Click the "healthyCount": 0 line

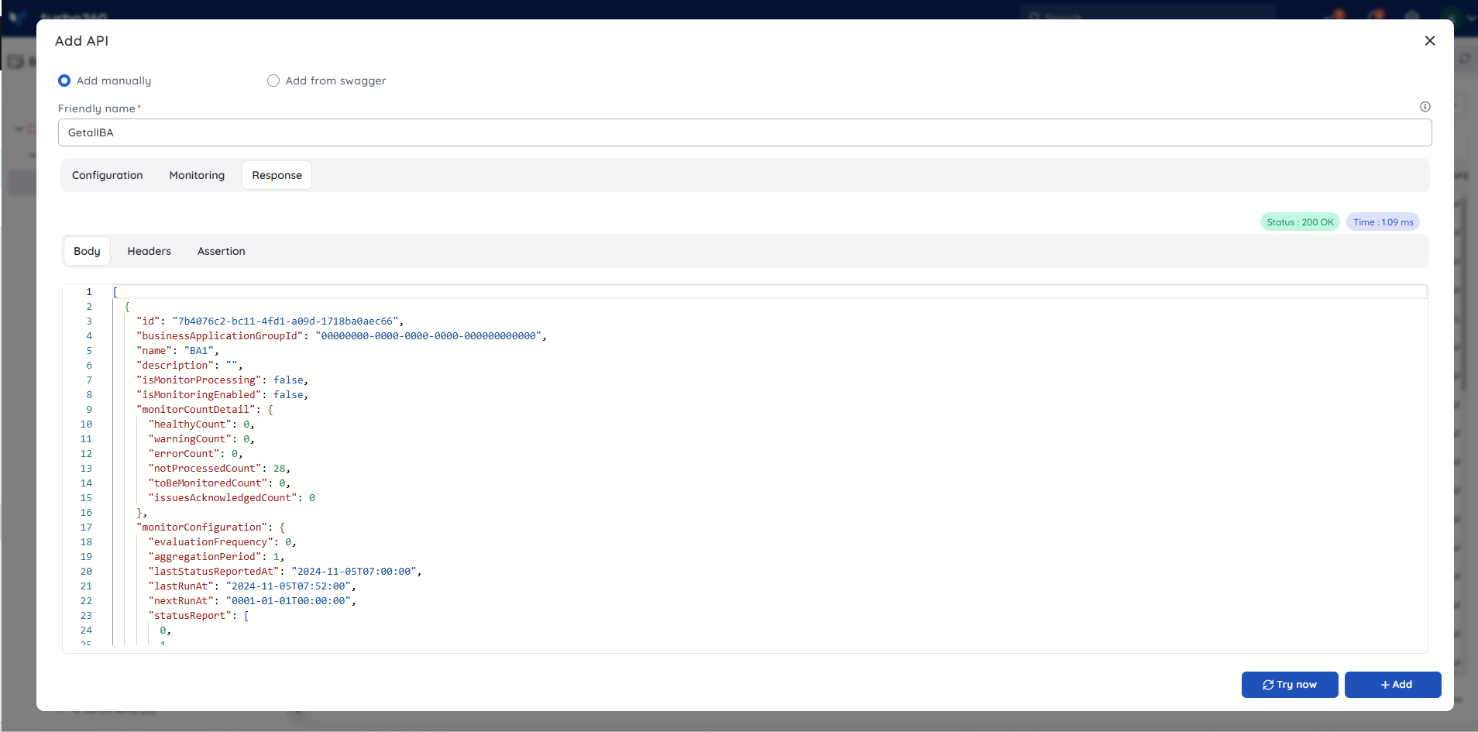tap(201, 424)
